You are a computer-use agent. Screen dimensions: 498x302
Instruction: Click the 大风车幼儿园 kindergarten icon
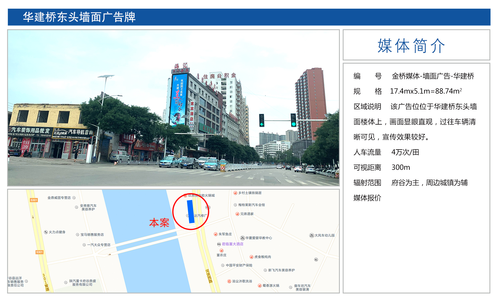tap(311, 235)
